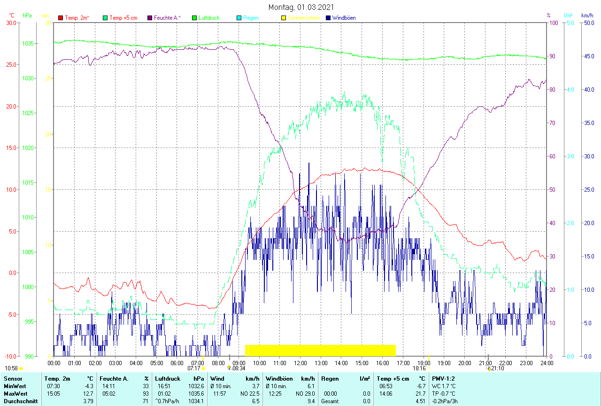Viewport: 601px width, 406px height.
Task: Click the Temp. 2m column header
Action: [x=57, y=378]
